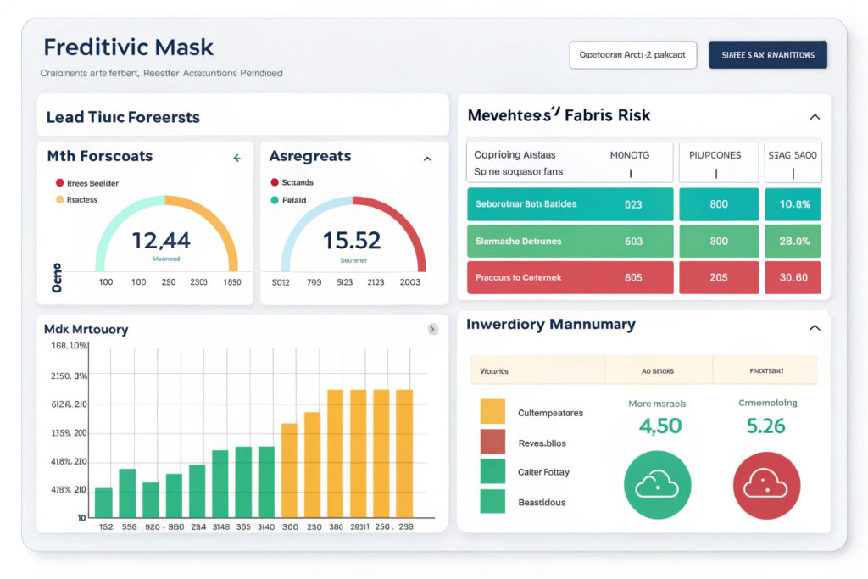Collapse the Mevehtess Fabris Risk panel
This screenshot has height=579, width=868.
point(815,117)
